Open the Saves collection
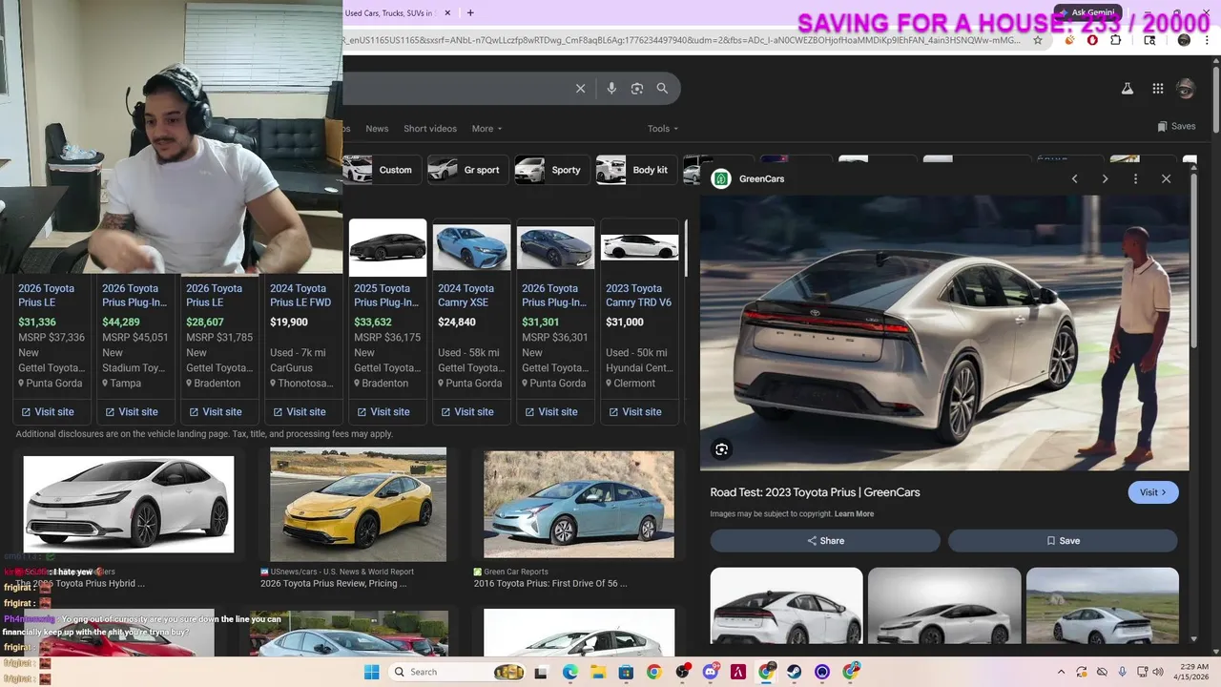Image resolution: width=1221 pixels, height=687 pixels. pos(1176,126)
